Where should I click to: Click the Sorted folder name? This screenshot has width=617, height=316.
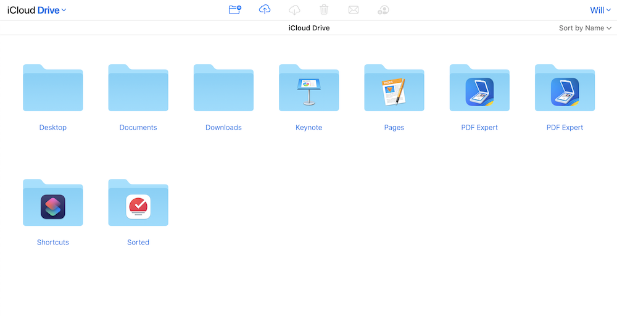(x=138, y=243)
